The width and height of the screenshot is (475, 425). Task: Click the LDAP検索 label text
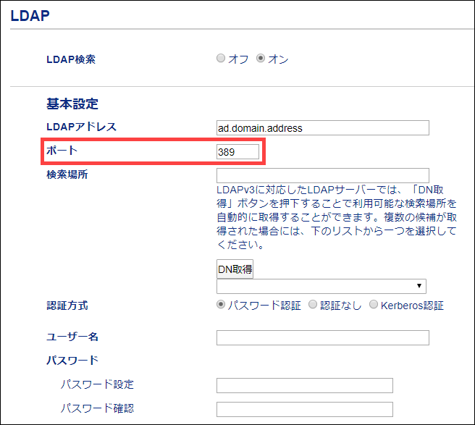(x=71, y=59)
